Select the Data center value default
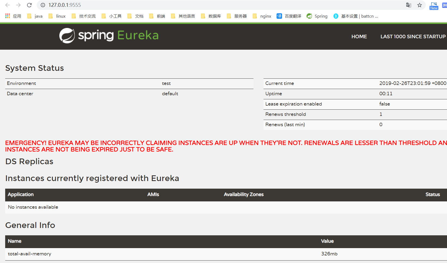The height and width of the screenshot is (263, 447). (170, 94)
